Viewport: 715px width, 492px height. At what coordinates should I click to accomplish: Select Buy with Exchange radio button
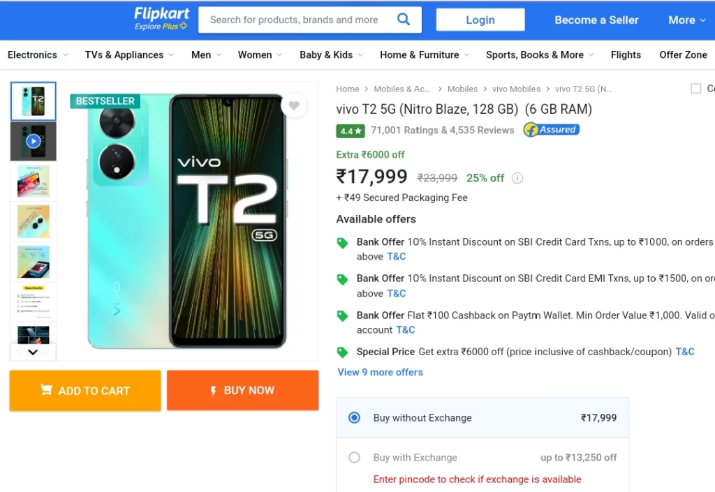click(354, 457)
